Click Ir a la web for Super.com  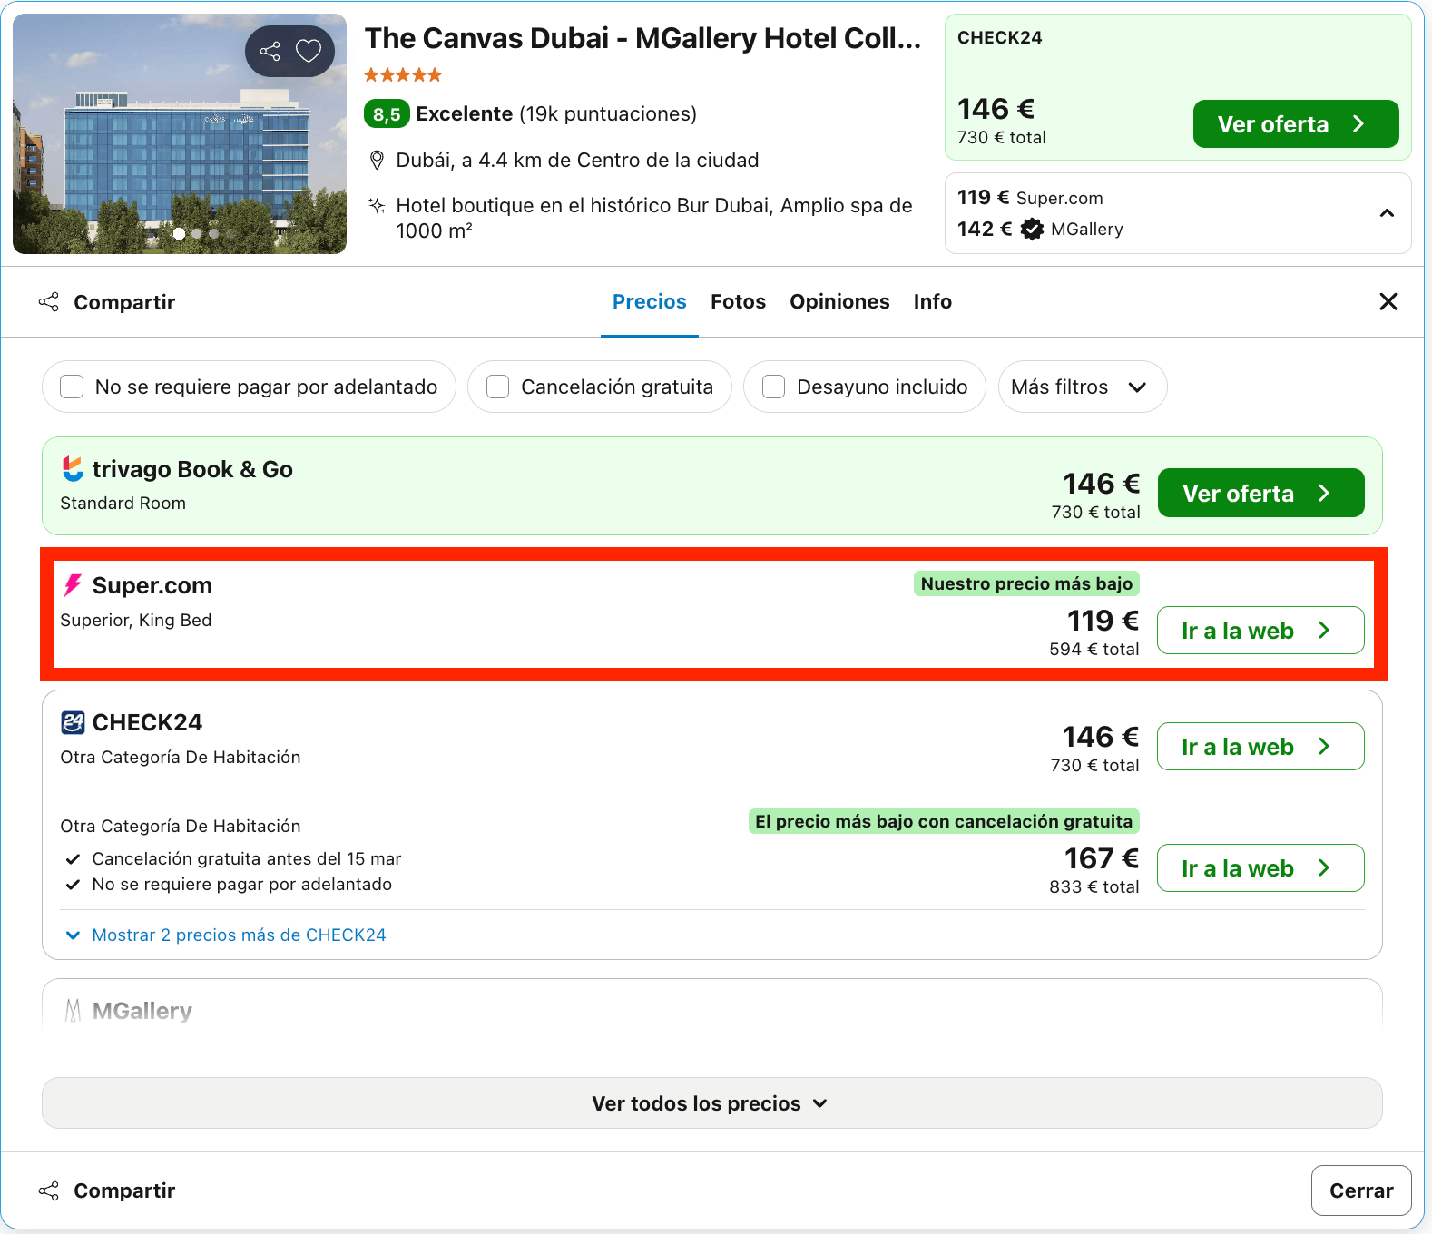1260,630
